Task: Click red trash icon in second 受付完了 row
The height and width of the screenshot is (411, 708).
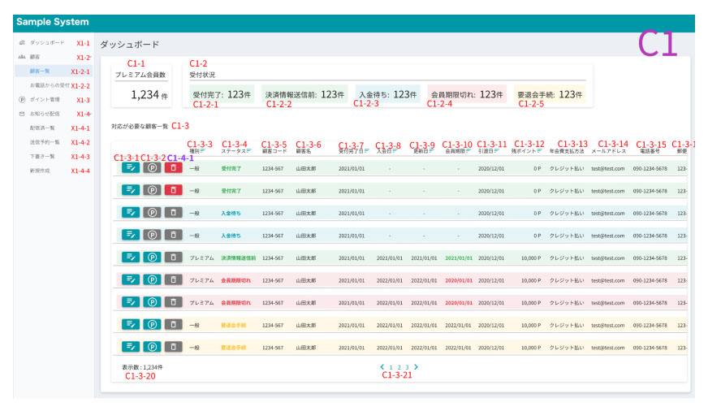Action: coord(174,190)
